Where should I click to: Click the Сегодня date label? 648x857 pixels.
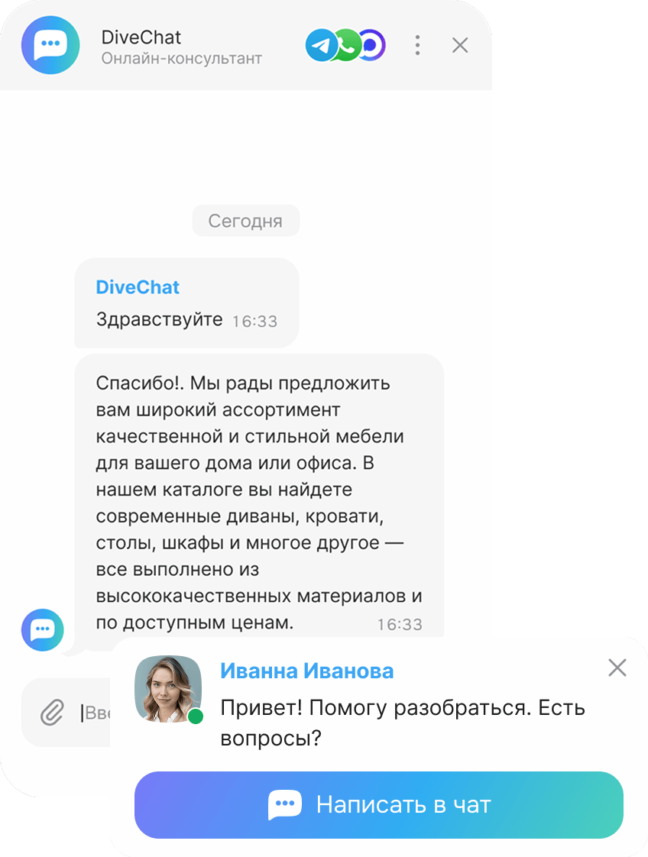coord(245,221)
